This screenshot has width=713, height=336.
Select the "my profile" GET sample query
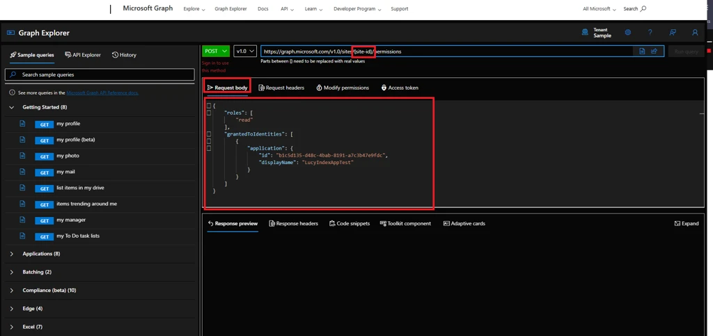68,124
